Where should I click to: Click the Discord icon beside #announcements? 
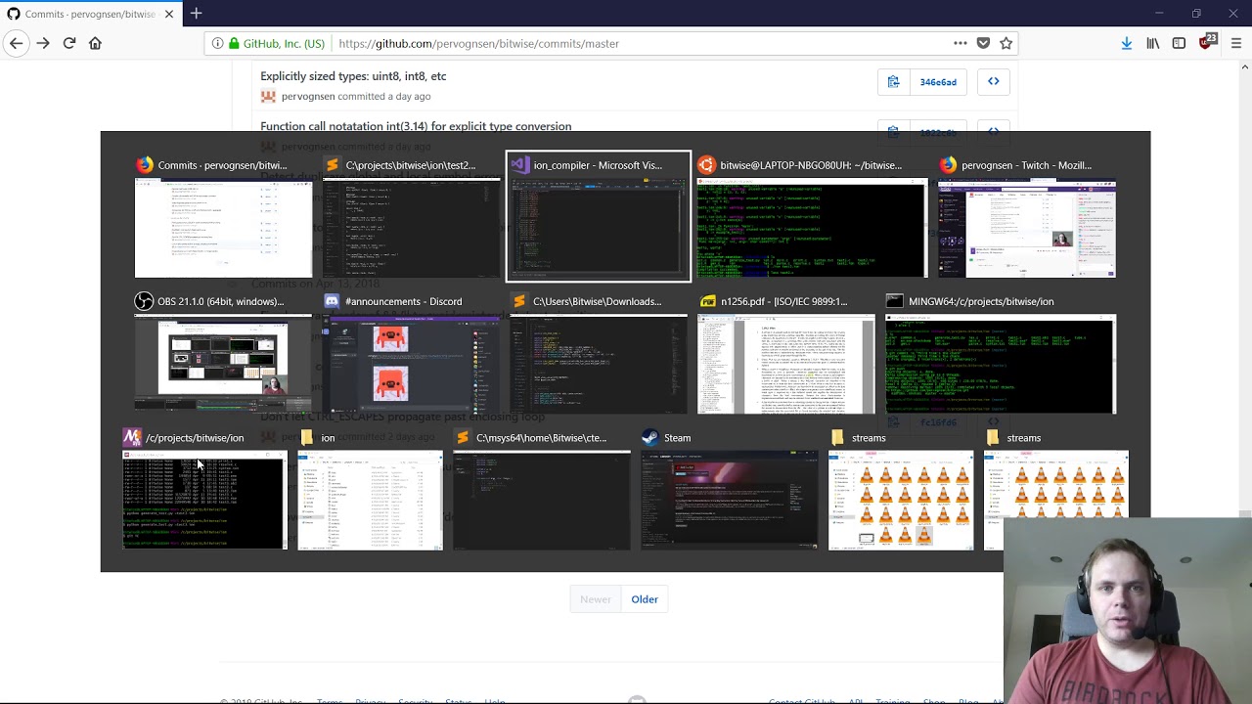332,301
